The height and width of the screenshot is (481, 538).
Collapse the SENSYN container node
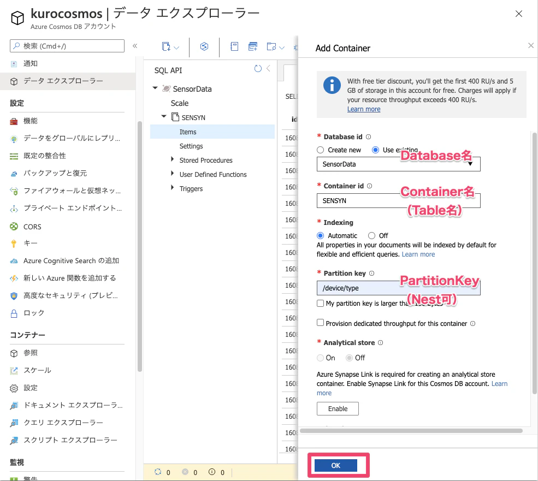point(164,116)
